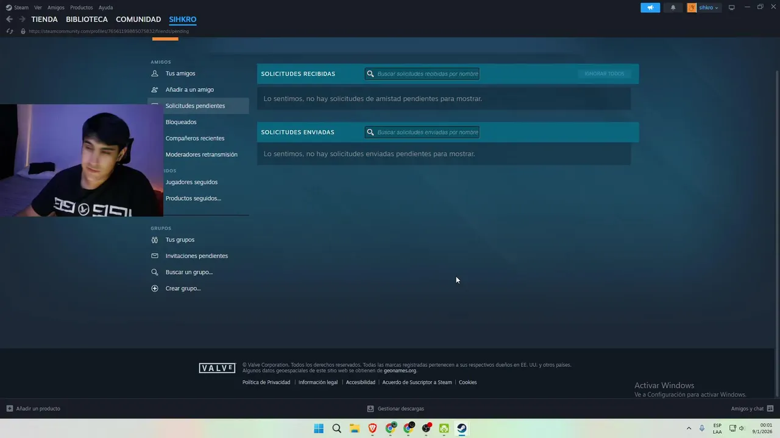The height and width of the screenshot is (438, 780).
Task: Click Gestionar descargas in the bottom bar
Action: coord(401,409)
